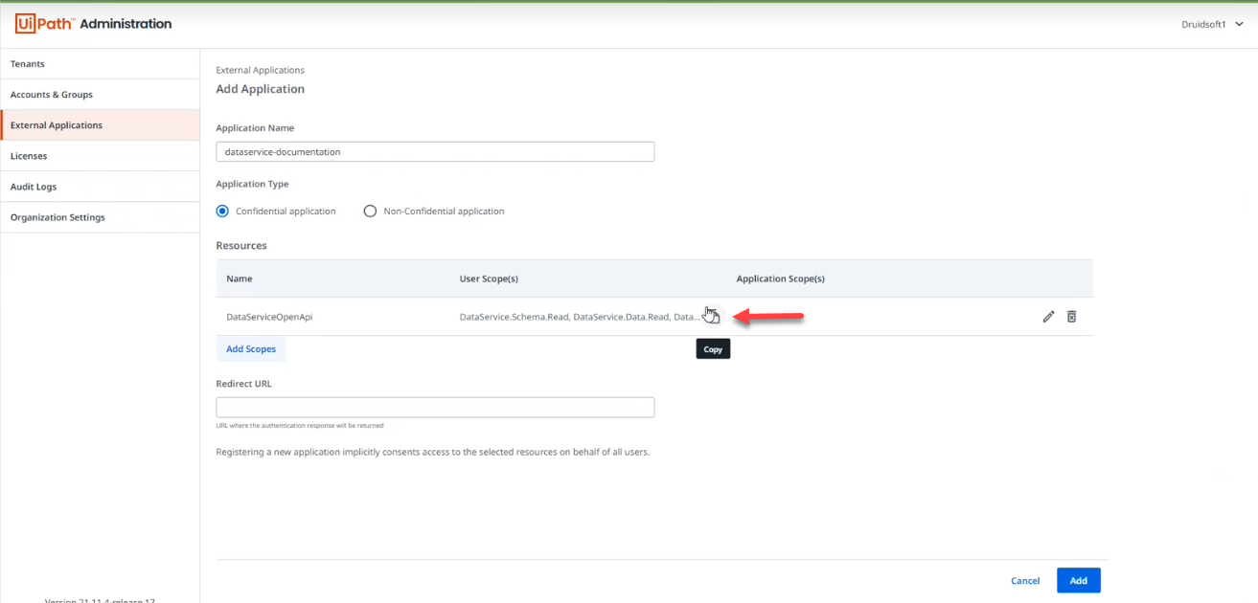The width and height of the screenshot is (1258, 603).
Task: Click the Add Scopes button
Action: click(251, 349)
